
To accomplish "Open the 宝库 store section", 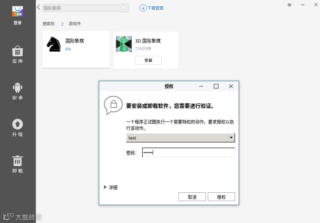I will (18, 55).
